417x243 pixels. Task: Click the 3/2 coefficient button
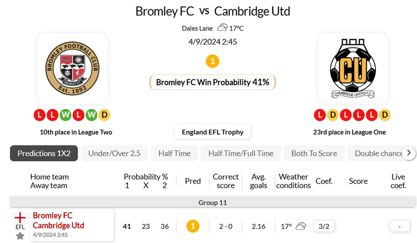(324, 226)
